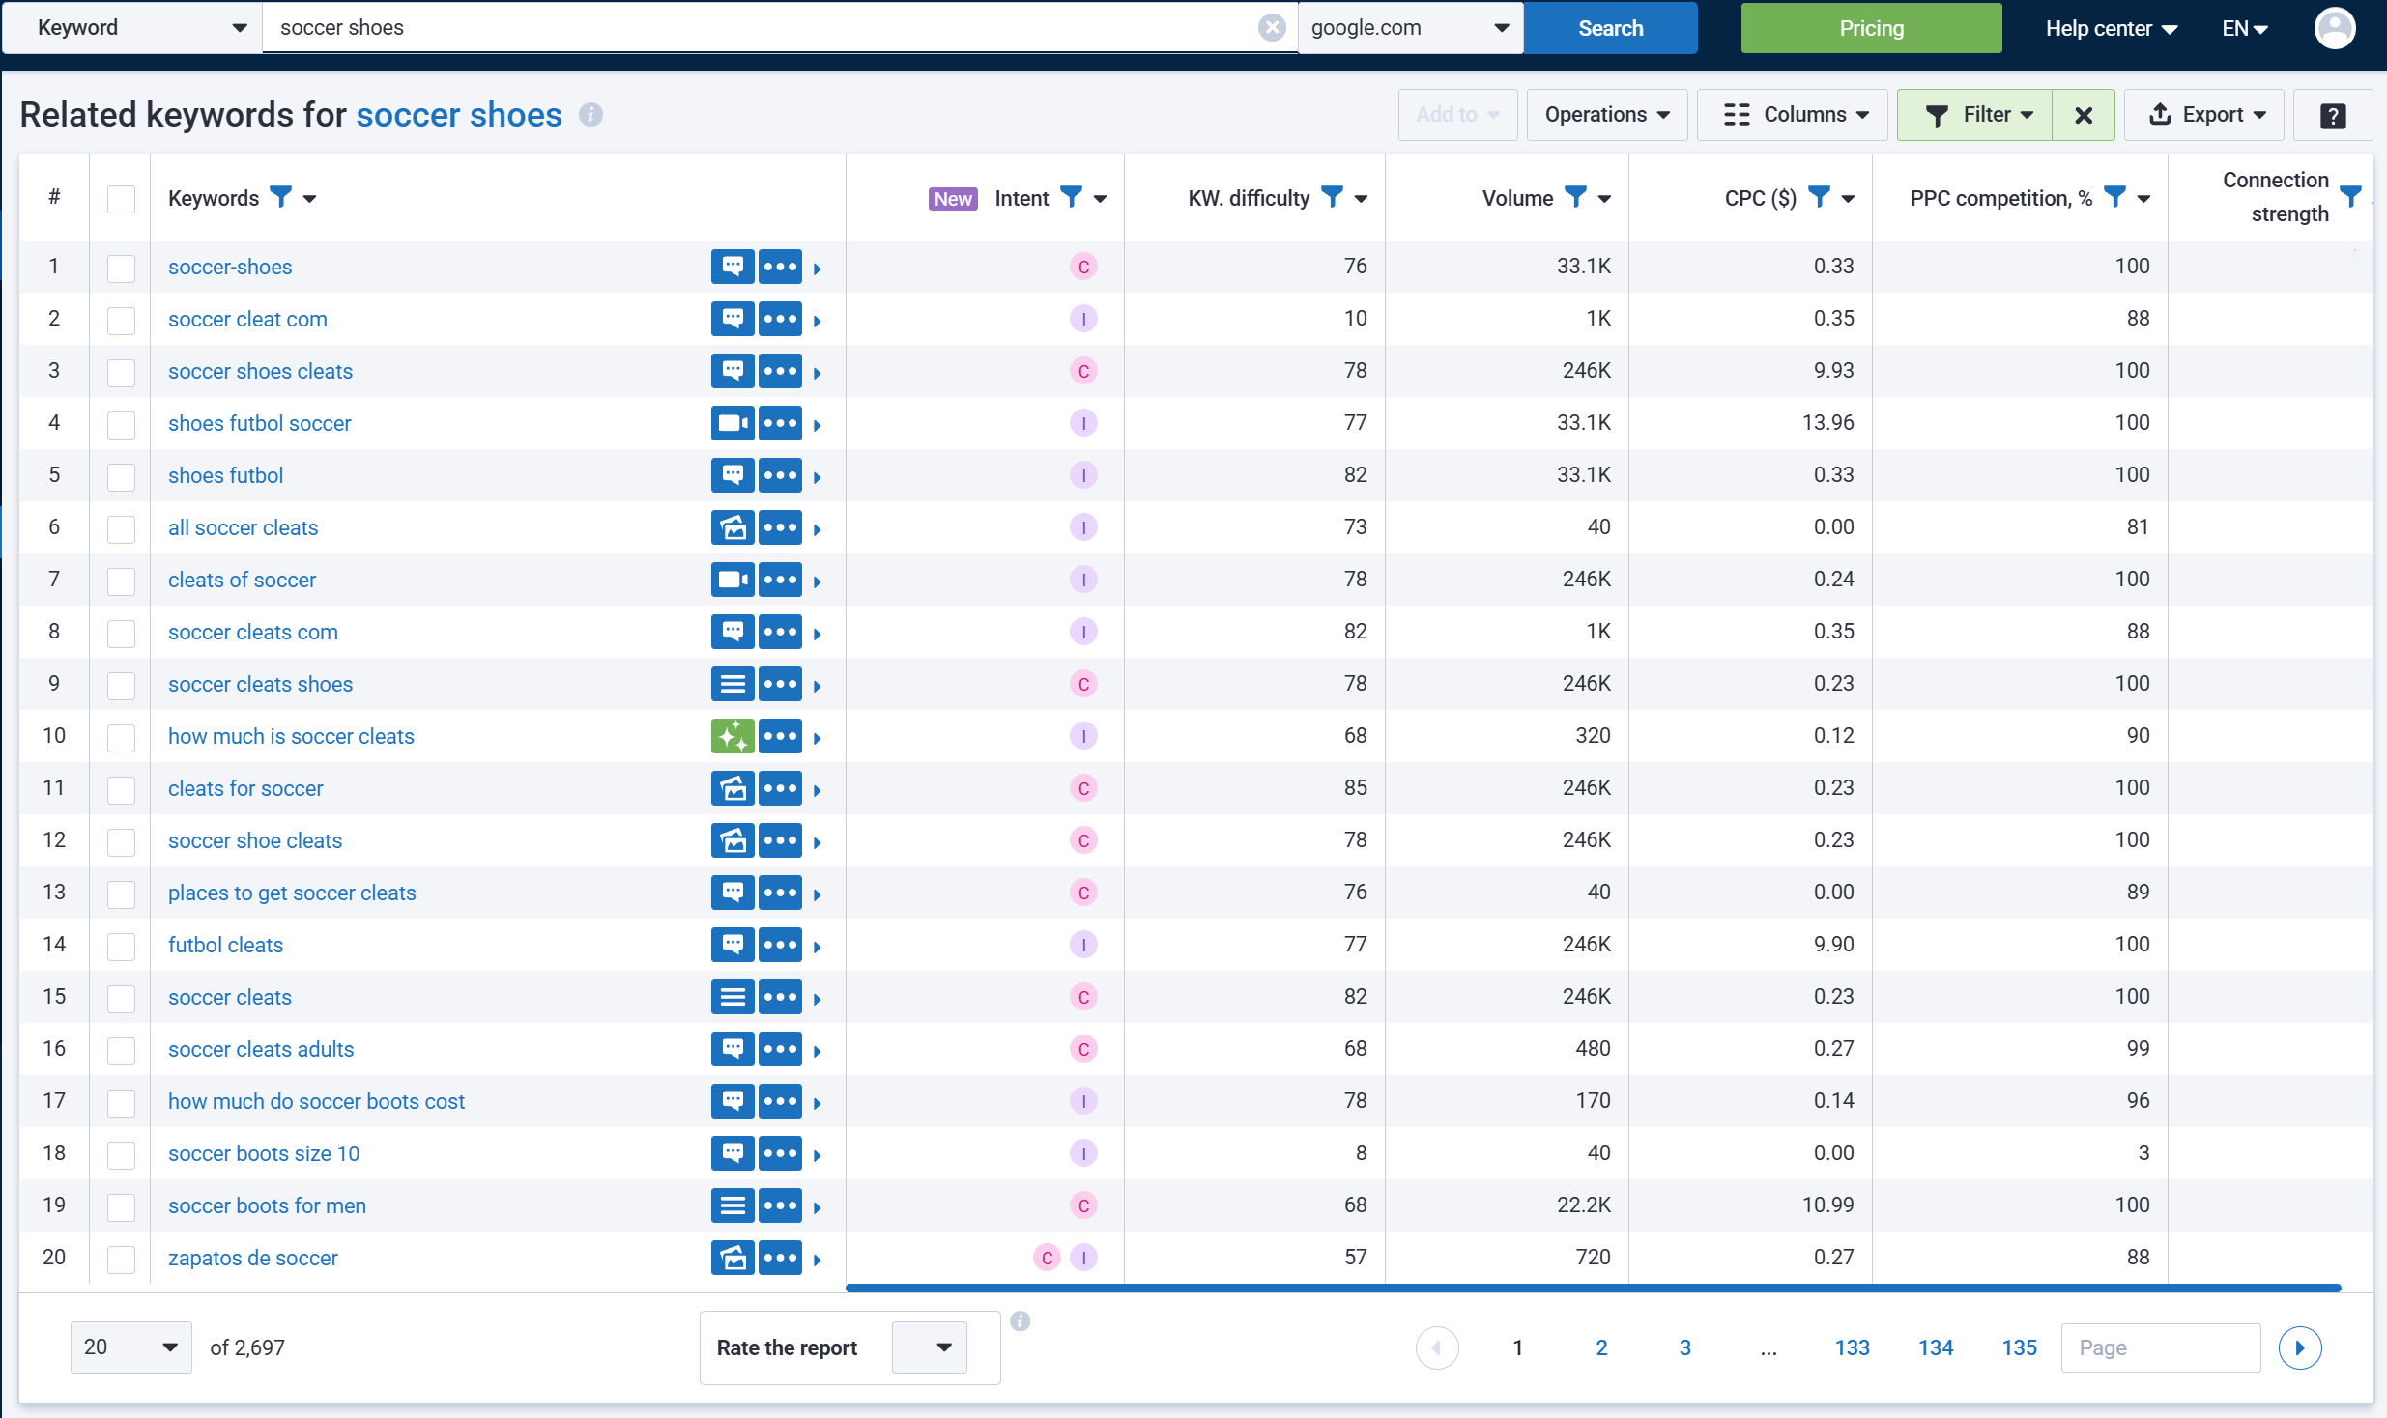Click the video SERP icon for shoes futbol soccer
This screenshot has height=1418, width=2387.
[x=733, y=423]
